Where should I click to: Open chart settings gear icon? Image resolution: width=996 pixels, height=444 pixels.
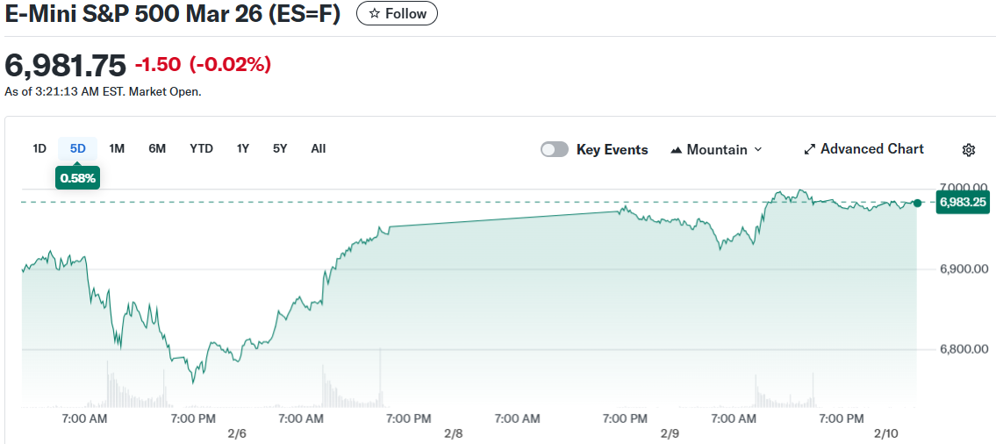[x=969, y=150]
